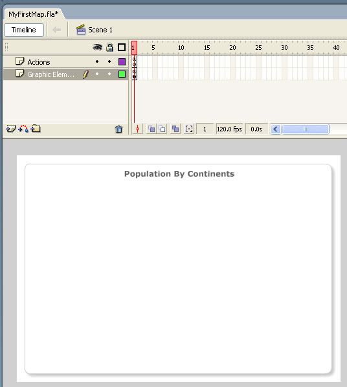Click the Add Motion Guide icon
This screenshot has height=387, width=347.
pyautogui.click(x=23, y=129)
